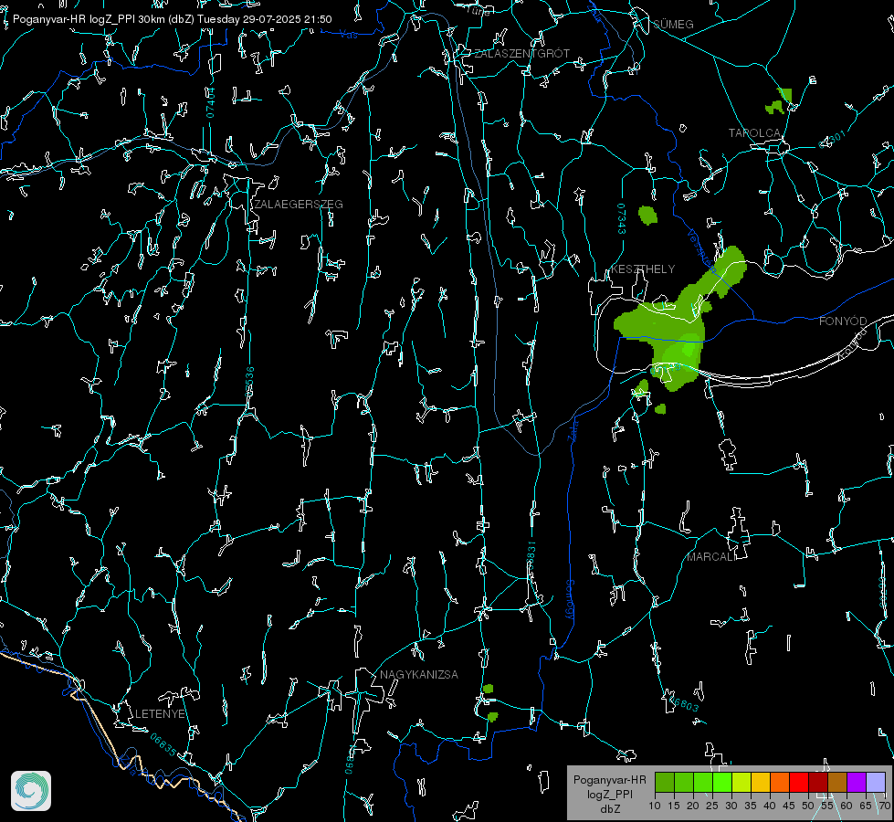Click the road number 06803 label
Viewport: 894px width, 822px height.
(683, 702)
